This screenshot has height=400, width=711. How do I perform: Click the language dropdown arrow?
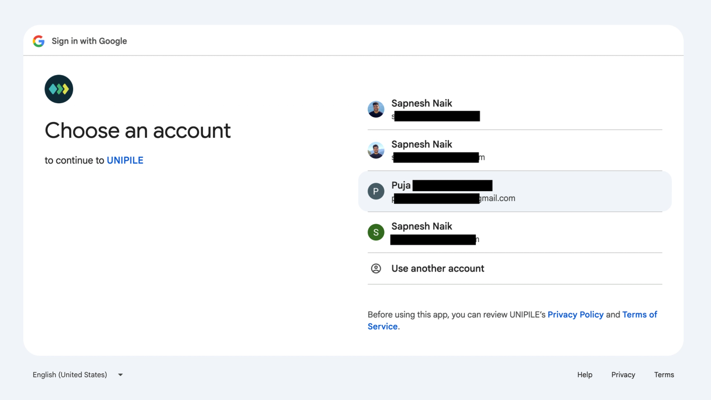pos(120,375)
